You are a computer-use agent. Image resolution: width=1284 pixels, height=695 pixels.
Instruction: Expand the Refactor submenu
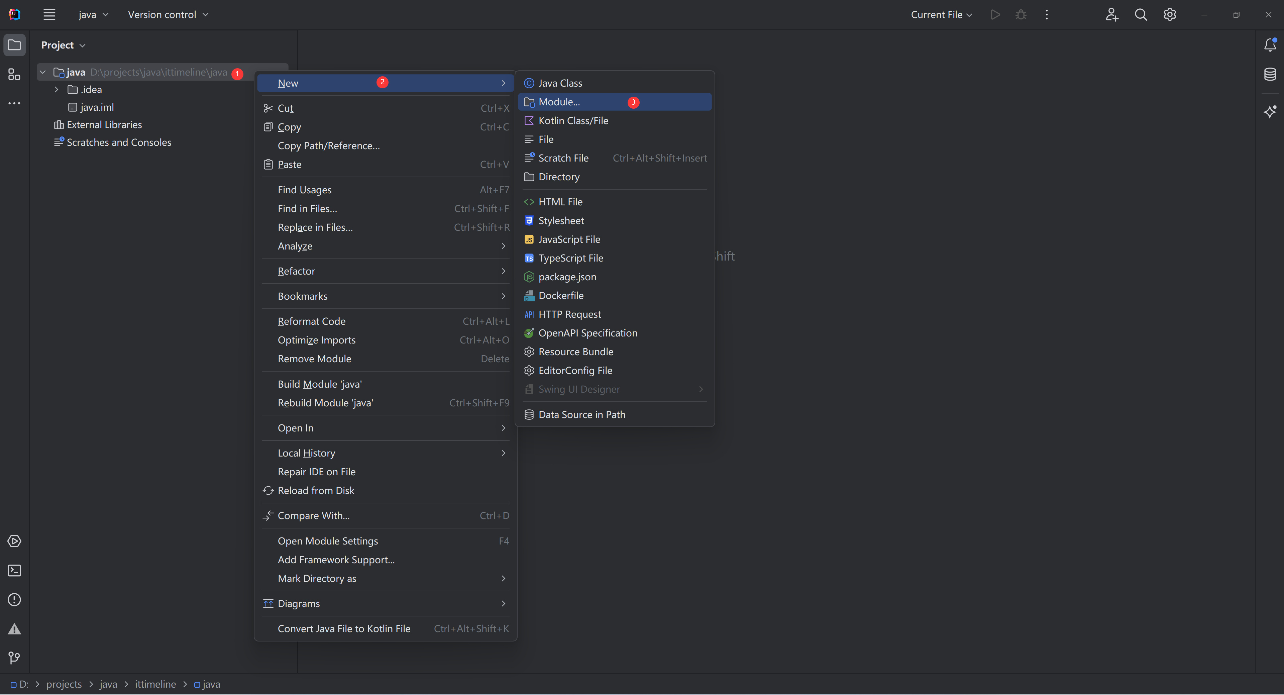click(x=385, y=271)
